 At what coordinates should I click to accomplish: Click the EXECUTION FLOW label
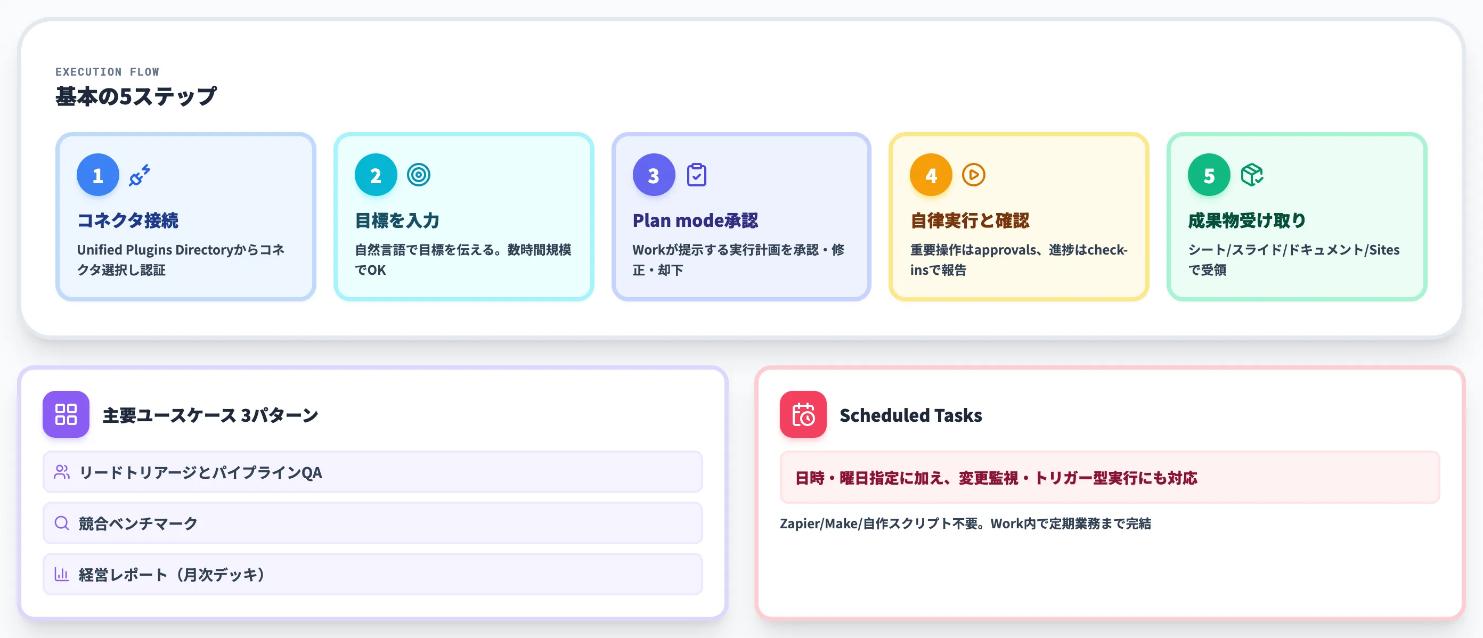107,72
